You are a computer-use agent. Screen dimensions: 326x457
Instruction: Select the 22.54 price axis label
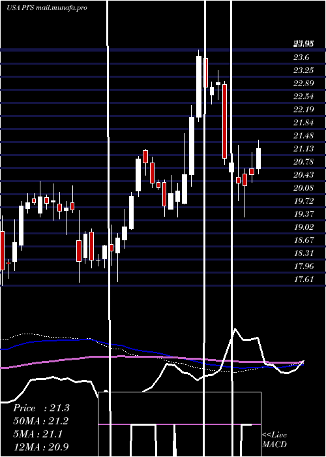(303, 97)
